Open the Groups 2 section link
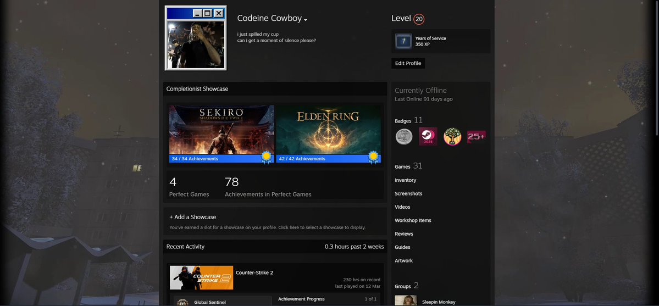 406,286
